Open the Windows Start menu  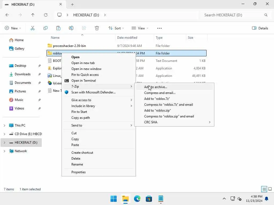(113, 199)
